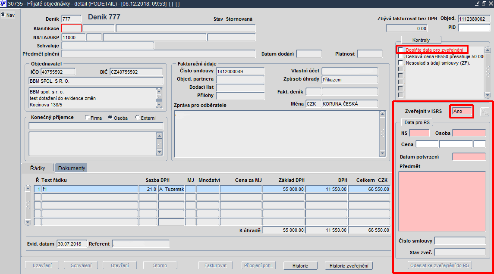The height and width of the screenshot is (274, 494).
Task: Check the 'Nesoulad s údaji smlouvy' checkbox
Action: pyautogui.click(x=400, y=63)
